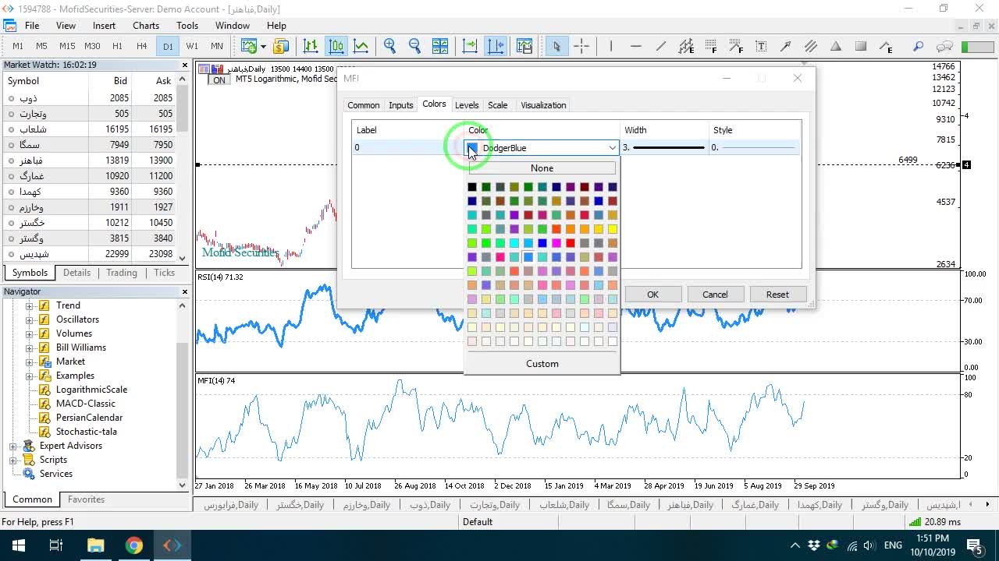Image resolution: width=999 pixels, height=561 pixels.
Task: Switch chart to line chart style
Action: tap(361, 46)
